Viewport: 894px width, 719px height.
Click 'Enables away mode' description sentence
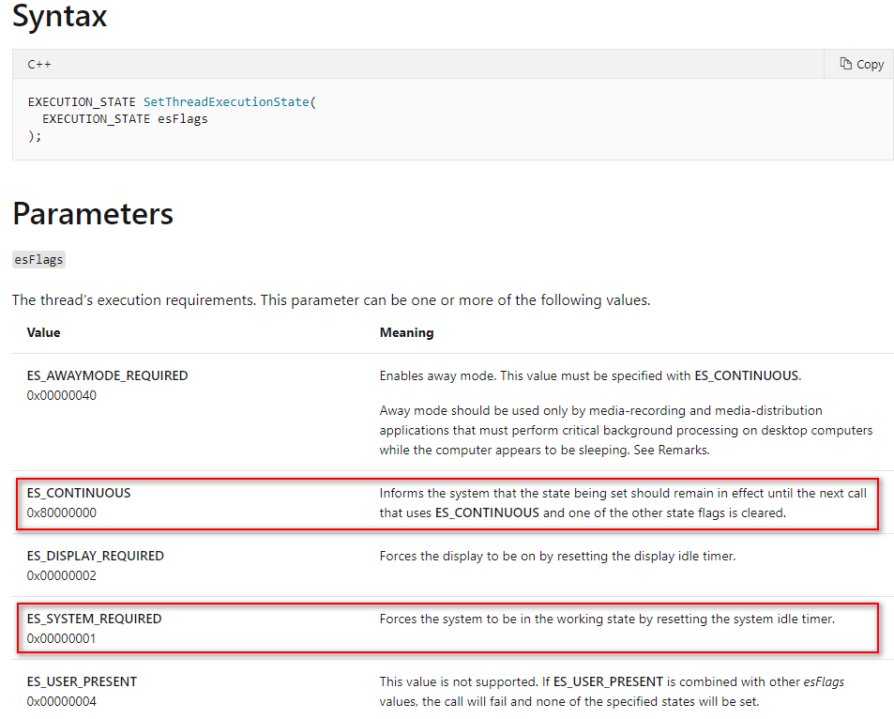(x=590, y=375)
